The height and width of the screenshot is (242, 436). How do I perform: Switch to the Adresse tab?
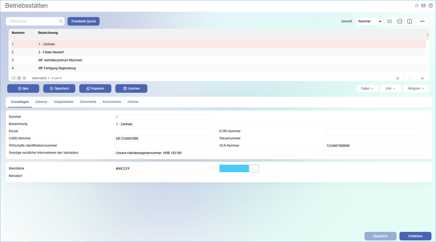pyautogui.click(x=41, y=102)
